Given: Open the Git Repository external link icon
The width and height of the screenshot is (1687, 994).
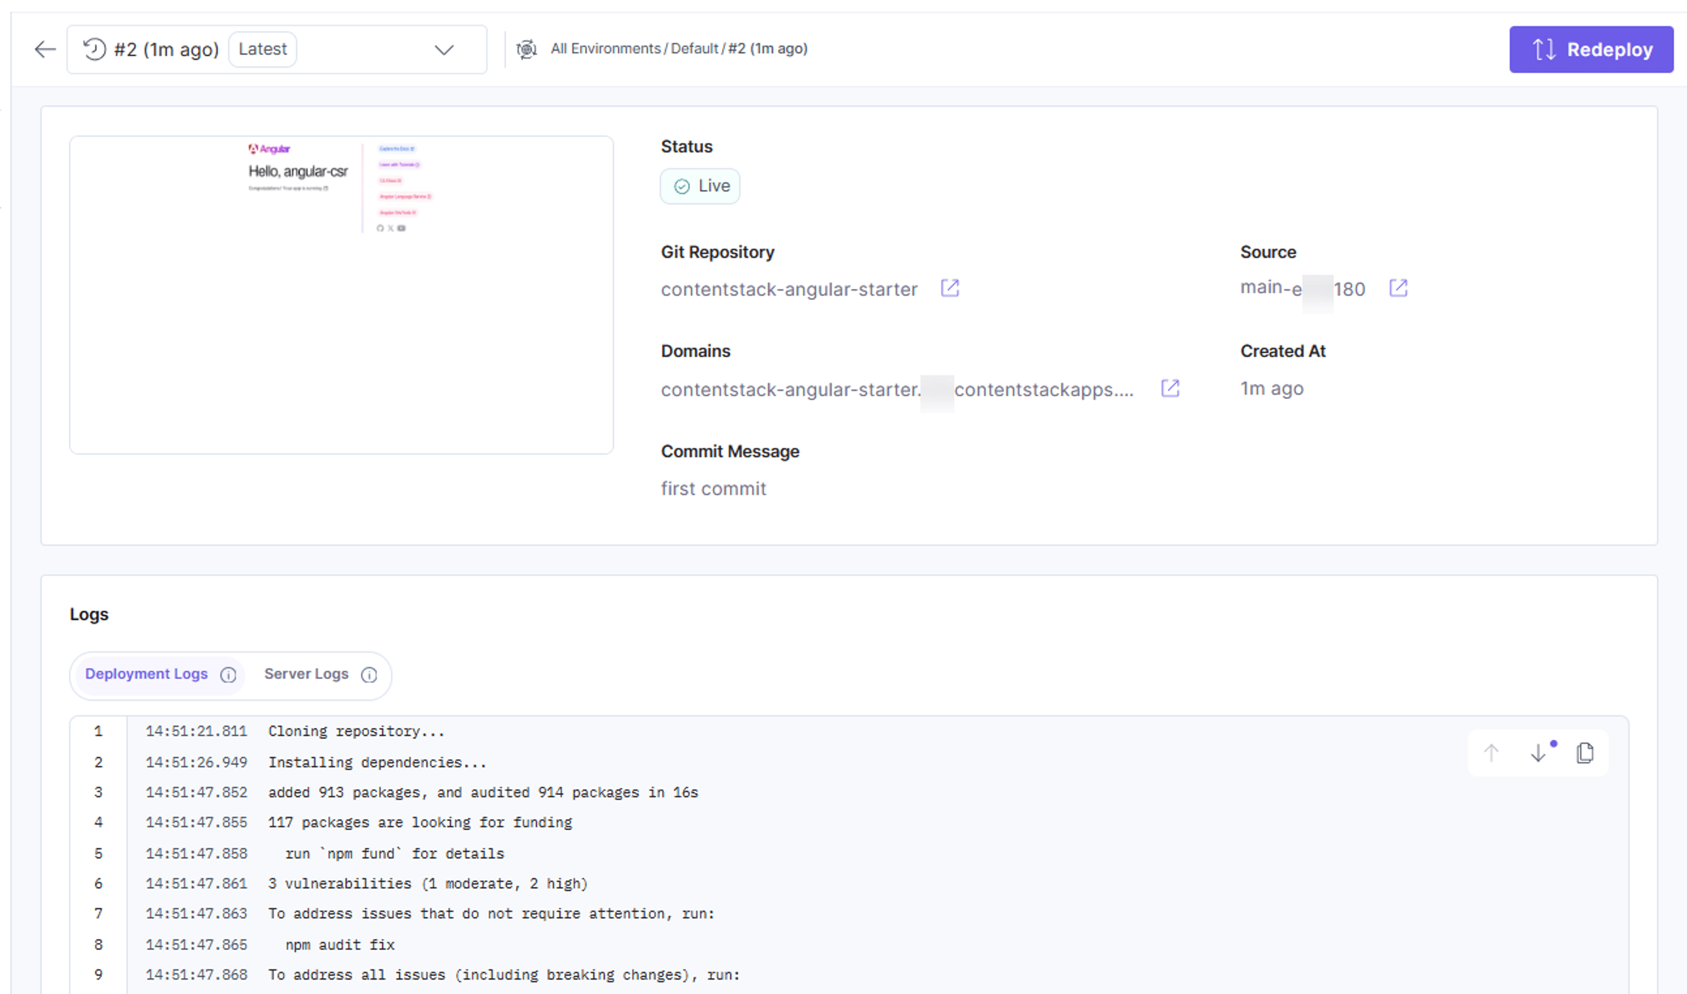Looking at the screenshot, I should point(950,288).
